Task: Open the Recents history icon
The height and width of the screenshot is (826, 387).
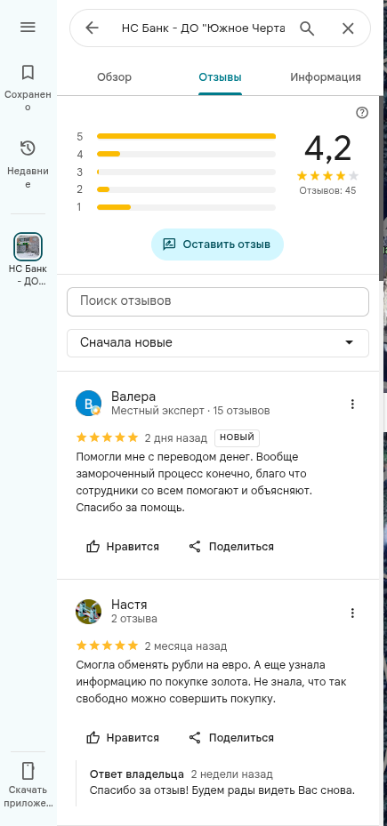Action: (28, 148)
